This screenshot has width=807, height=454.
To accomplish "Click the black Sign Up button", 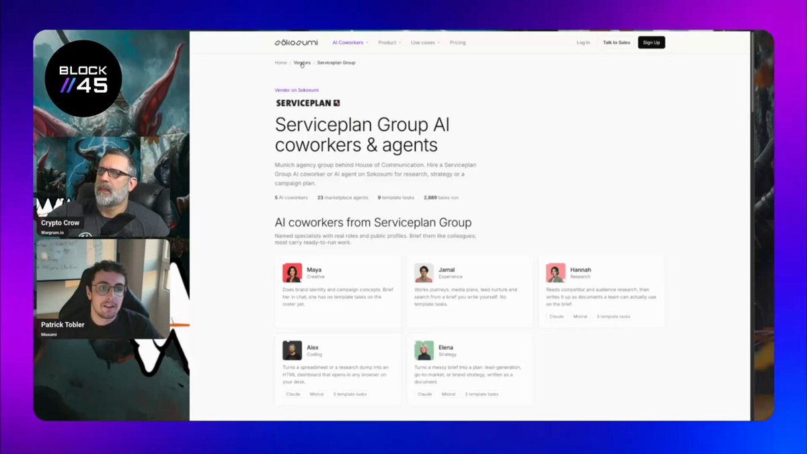I will pyautogui.click(x=651, y=42).
